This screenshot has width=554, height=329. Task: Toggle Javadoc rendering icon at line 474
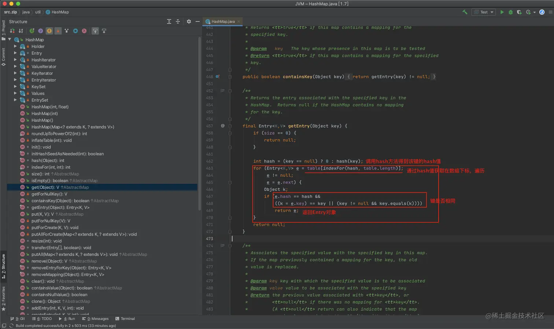(222, 245)
